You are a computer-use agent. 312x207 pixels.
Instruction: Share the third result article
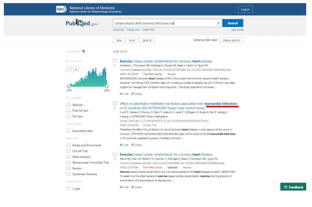137,187
